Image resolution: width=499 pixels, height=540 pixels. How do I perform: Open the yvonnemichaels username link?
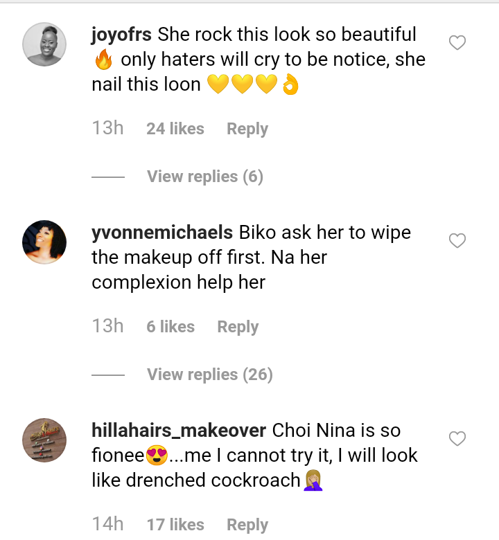pos(162,233)
